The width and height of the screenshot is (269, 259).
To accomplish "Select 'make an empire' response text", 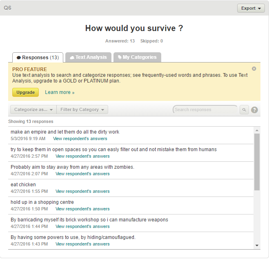I will click(x=65, y=132).
